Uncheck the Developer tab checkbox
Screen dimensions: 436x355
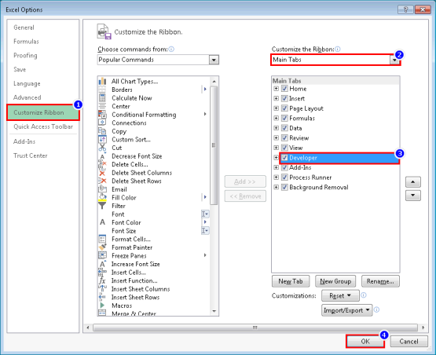pyautogui.click(x=284, y=158)
